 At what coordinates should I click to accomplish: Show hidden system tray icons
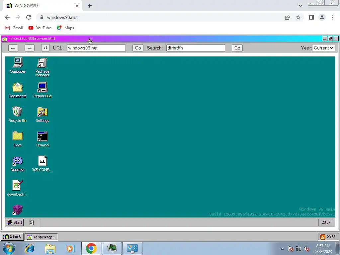pos(282,249)
